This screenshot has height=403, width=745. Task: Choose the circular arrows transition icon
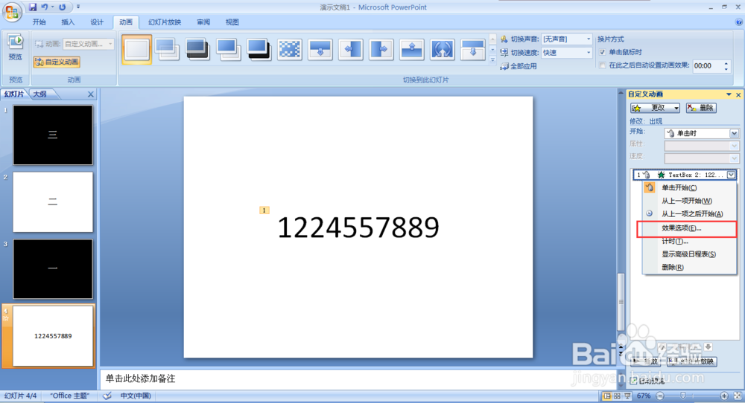[442, 49]
